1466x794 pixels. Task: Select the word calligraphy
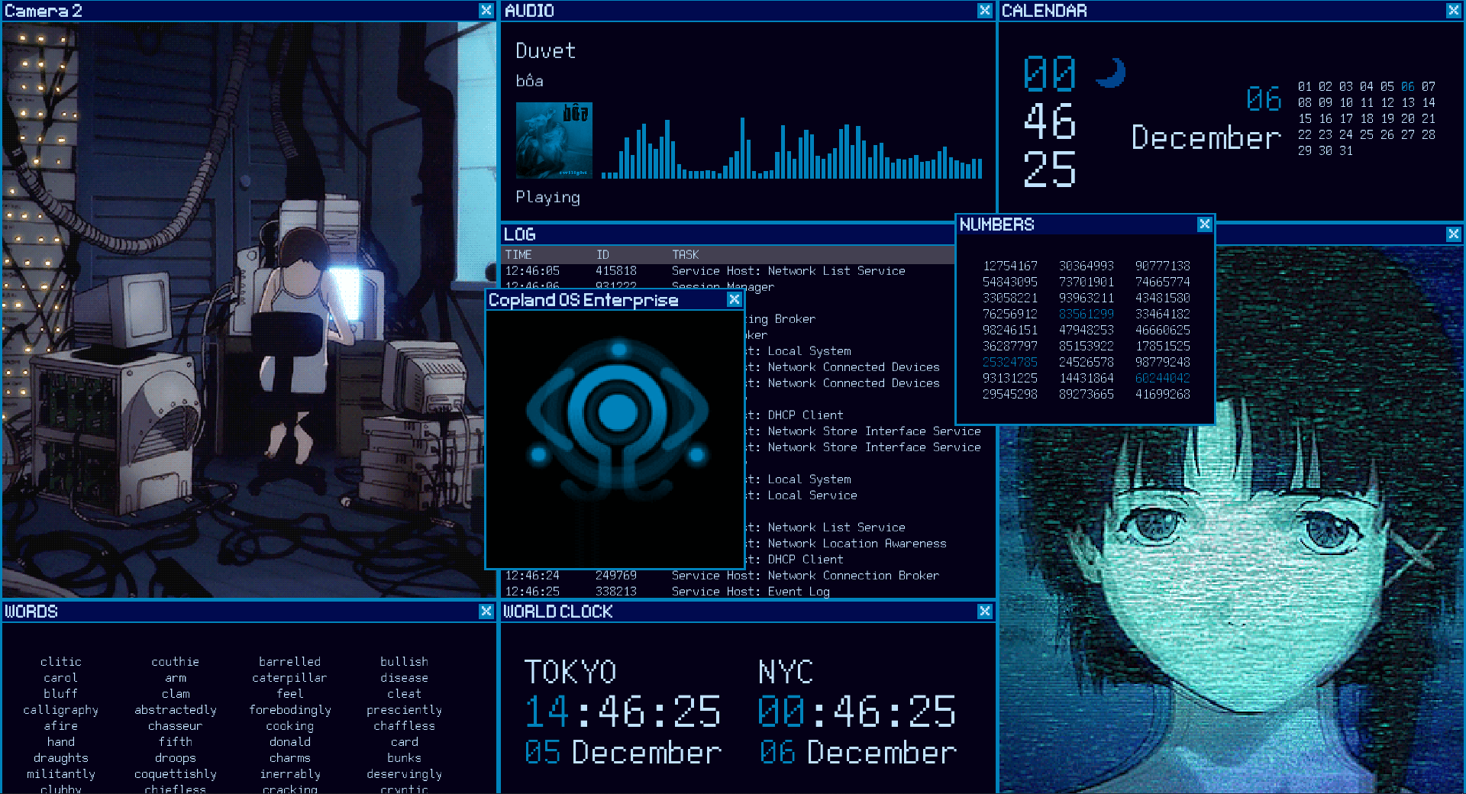(60, 710)
